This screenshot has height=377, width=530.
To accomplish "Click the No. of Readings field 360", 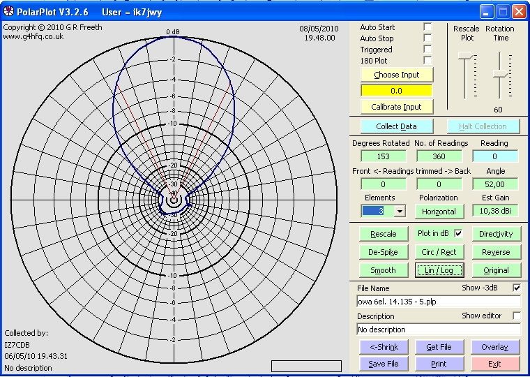I will (x=439, y=156).
